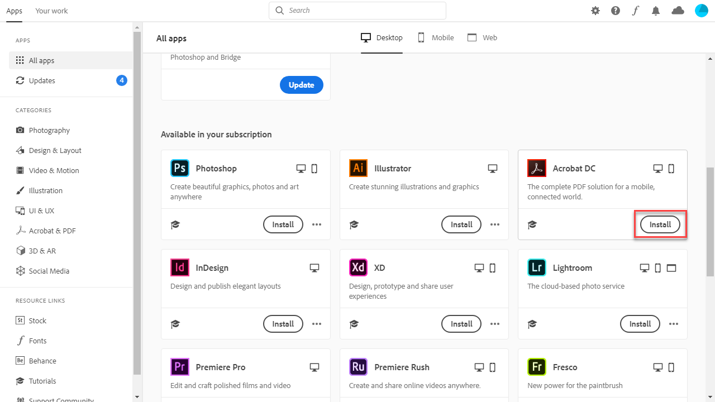The height and width of the screenshot is (402, 715).
Task: Install Acrobat DC
Action: tap(660, 224)
